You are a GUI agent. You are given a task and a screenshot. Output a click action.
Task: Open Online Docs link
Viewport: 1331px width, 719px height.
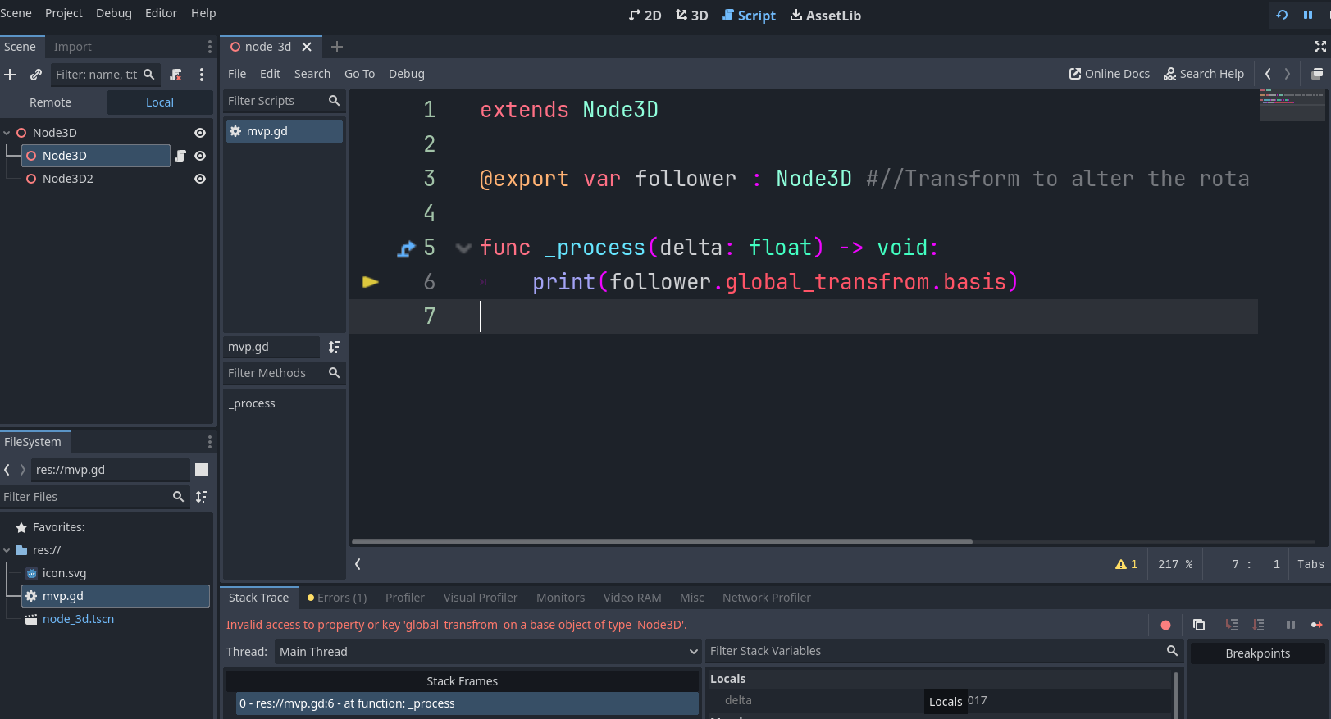[x=1109, y=74]
